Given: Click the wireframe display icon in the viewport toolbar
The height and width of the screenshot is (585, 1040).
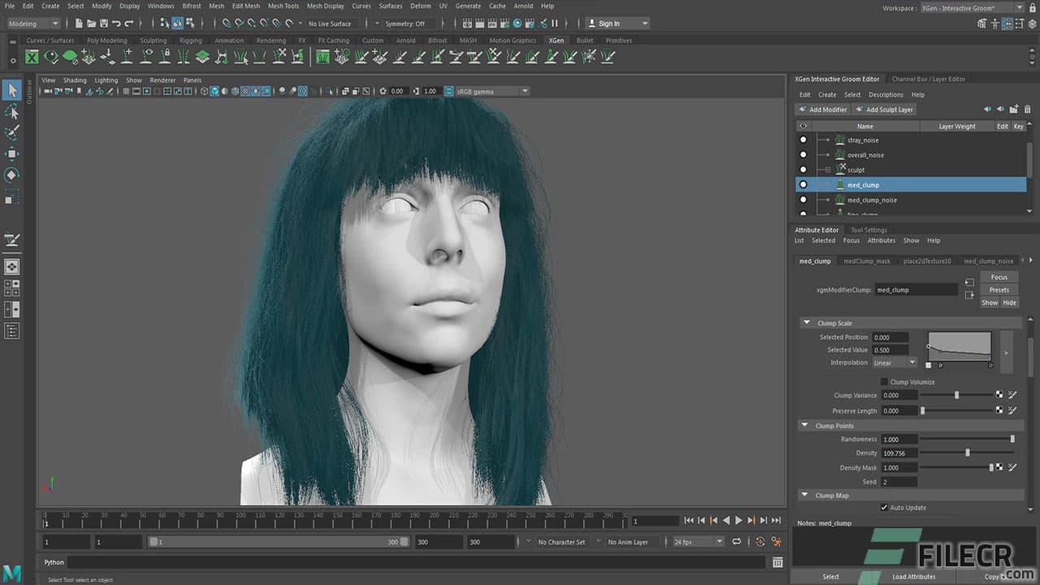Looking at the screenshot, I should click(x=204, y=91).
